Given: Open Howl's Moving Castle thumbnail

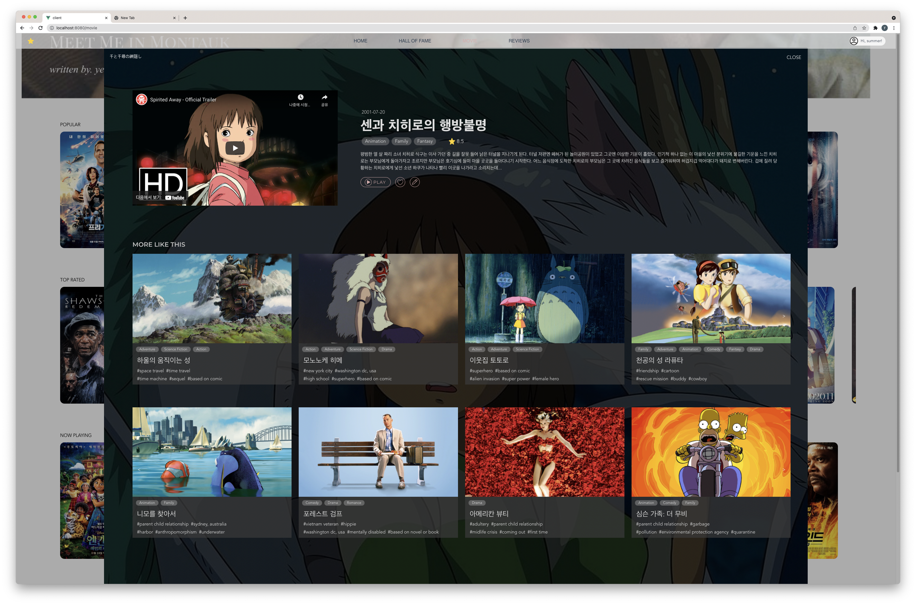Looking at the screenshot, I should [x=212, y=298].
